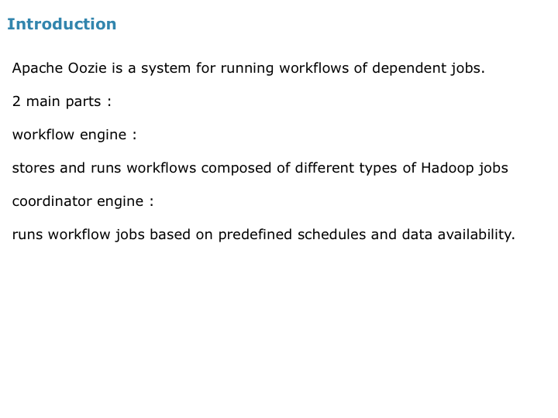Click the Introduction heading
Viewport: 558px width, 418px height.
[61, 24]
